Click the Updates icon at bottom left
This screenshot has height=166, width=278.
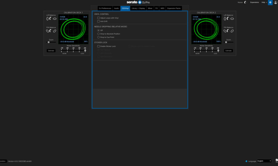point(3,161)
